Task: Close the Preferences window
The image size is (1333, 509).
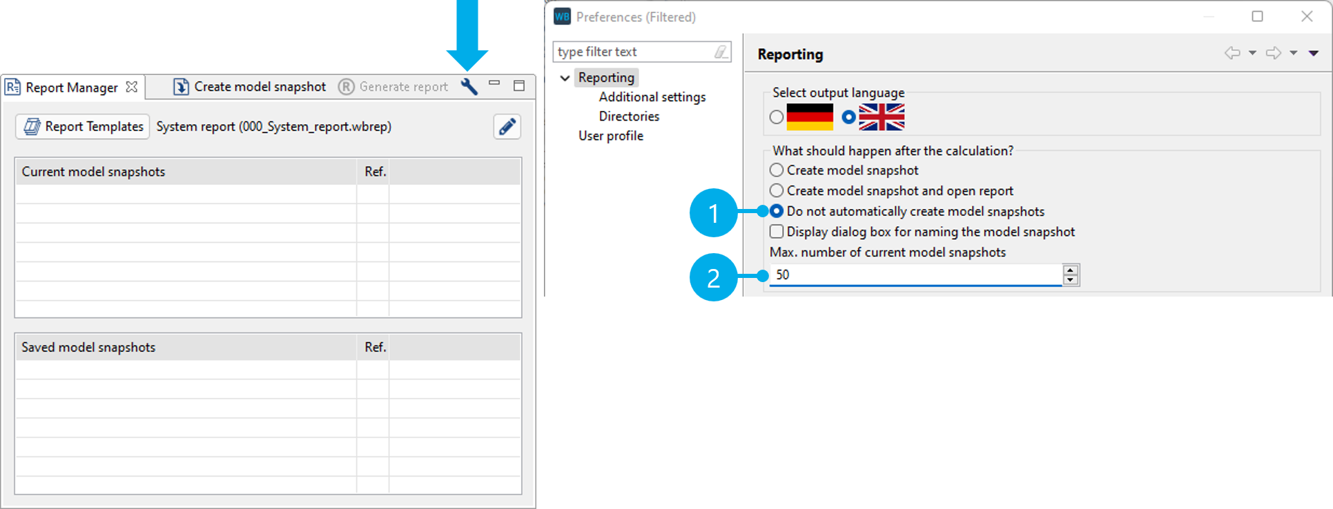Action: click(x=1307, y=17)
